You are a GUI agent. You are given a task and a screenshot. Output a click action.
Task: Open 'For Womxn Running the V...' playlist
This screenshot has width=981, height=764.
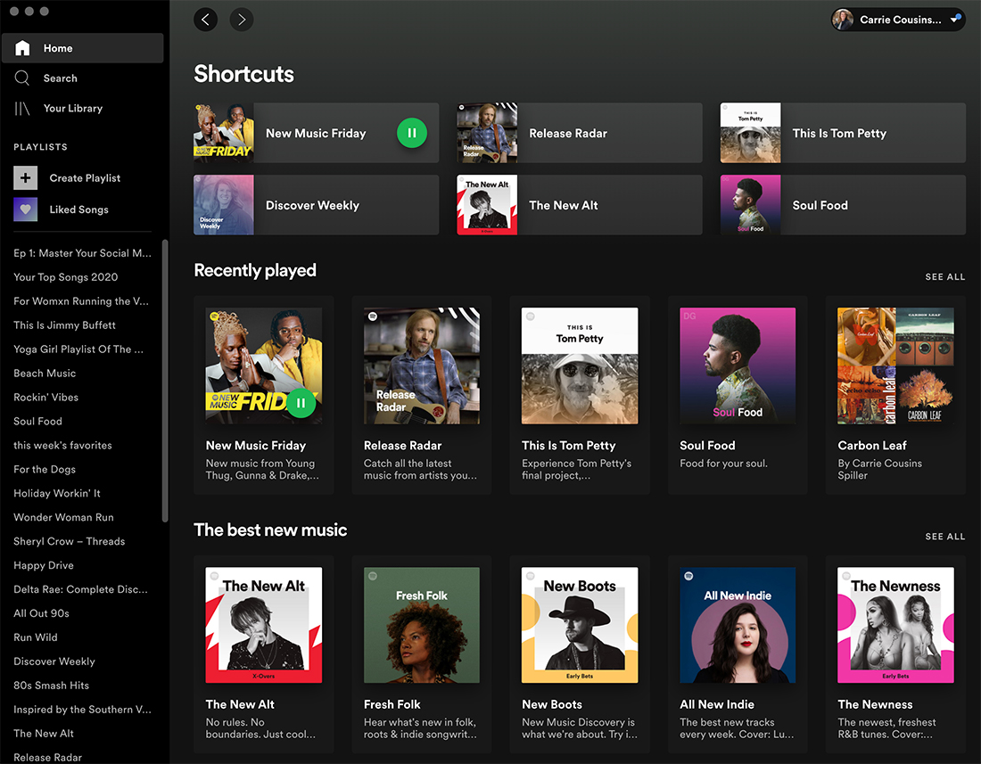pyautogui.click(x=81, y=301)
